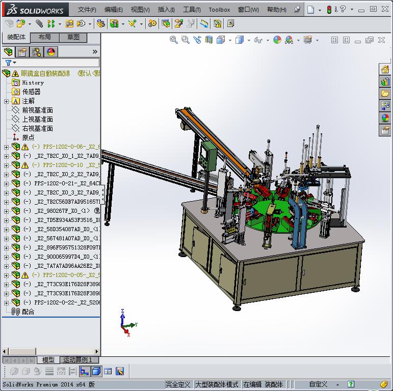Open the 文件(F) menu
393x391 pixels.
coord(87,10)
